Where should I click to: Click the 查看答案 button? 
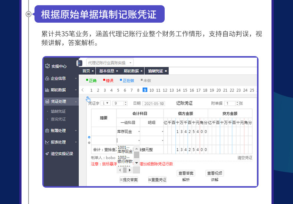[186, 173]
